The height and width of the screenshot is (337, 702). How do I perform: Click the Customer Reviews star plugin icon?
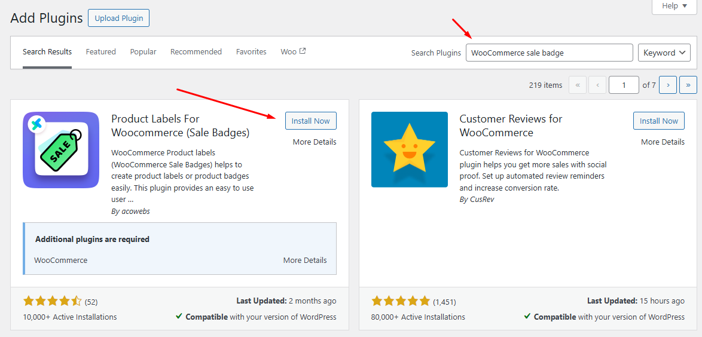click(x=409, y=149)
